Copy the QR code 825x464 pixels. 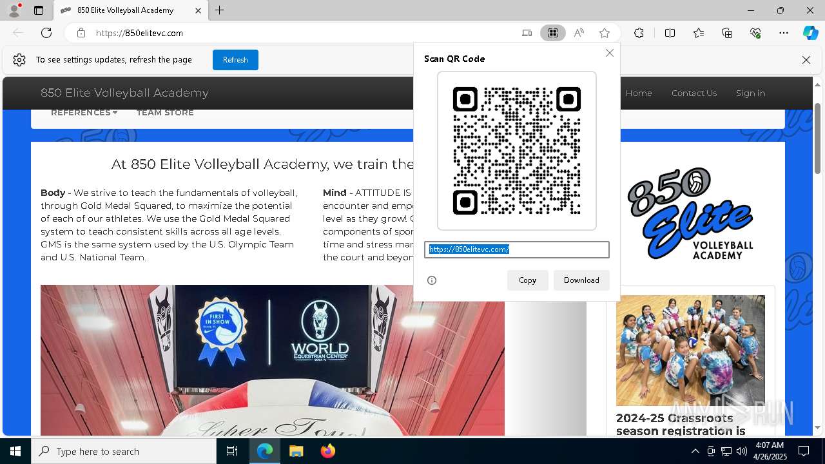point(527,280)
